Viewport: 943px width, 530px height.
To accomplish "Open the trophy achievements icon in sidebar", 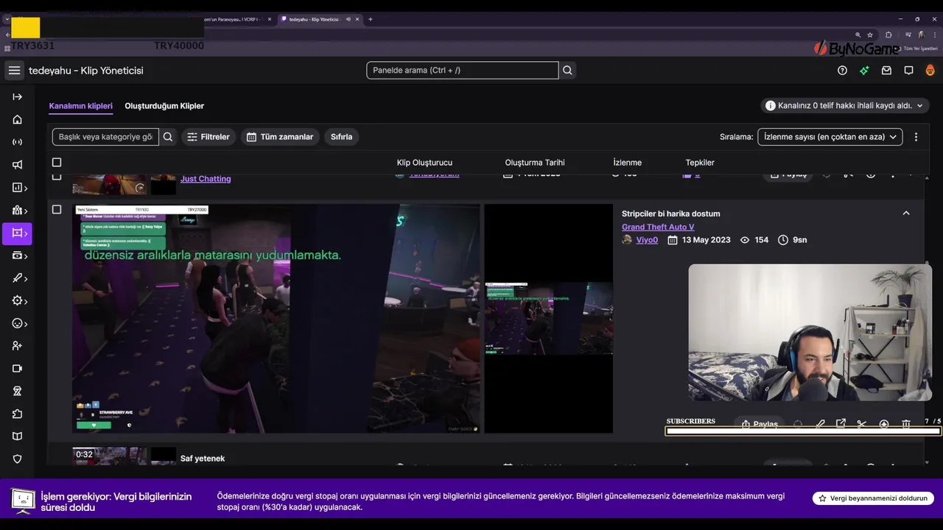I will pyautogui.click(x=17, y=391).
